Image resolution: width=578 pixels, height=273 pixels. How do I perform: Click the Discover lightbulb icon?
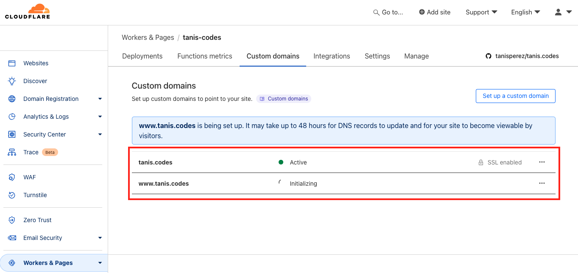pos(12,81)
